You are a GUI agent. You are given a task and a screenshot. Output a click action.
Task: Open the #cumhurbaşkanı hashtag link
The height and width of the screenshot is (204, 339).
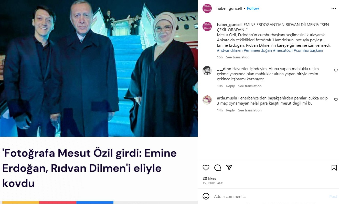tap(308, 50)
